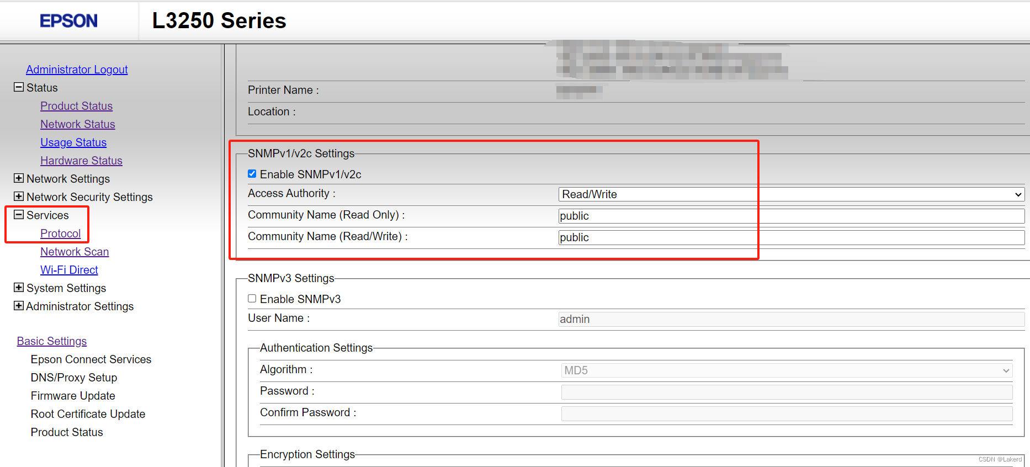
Task: Open the MD5 Algorithm dropdown
Action: (x=787, y=370)
